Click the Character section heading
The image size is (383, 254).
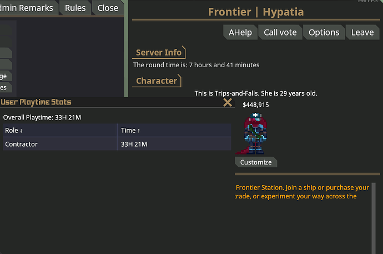click(157, 81)
